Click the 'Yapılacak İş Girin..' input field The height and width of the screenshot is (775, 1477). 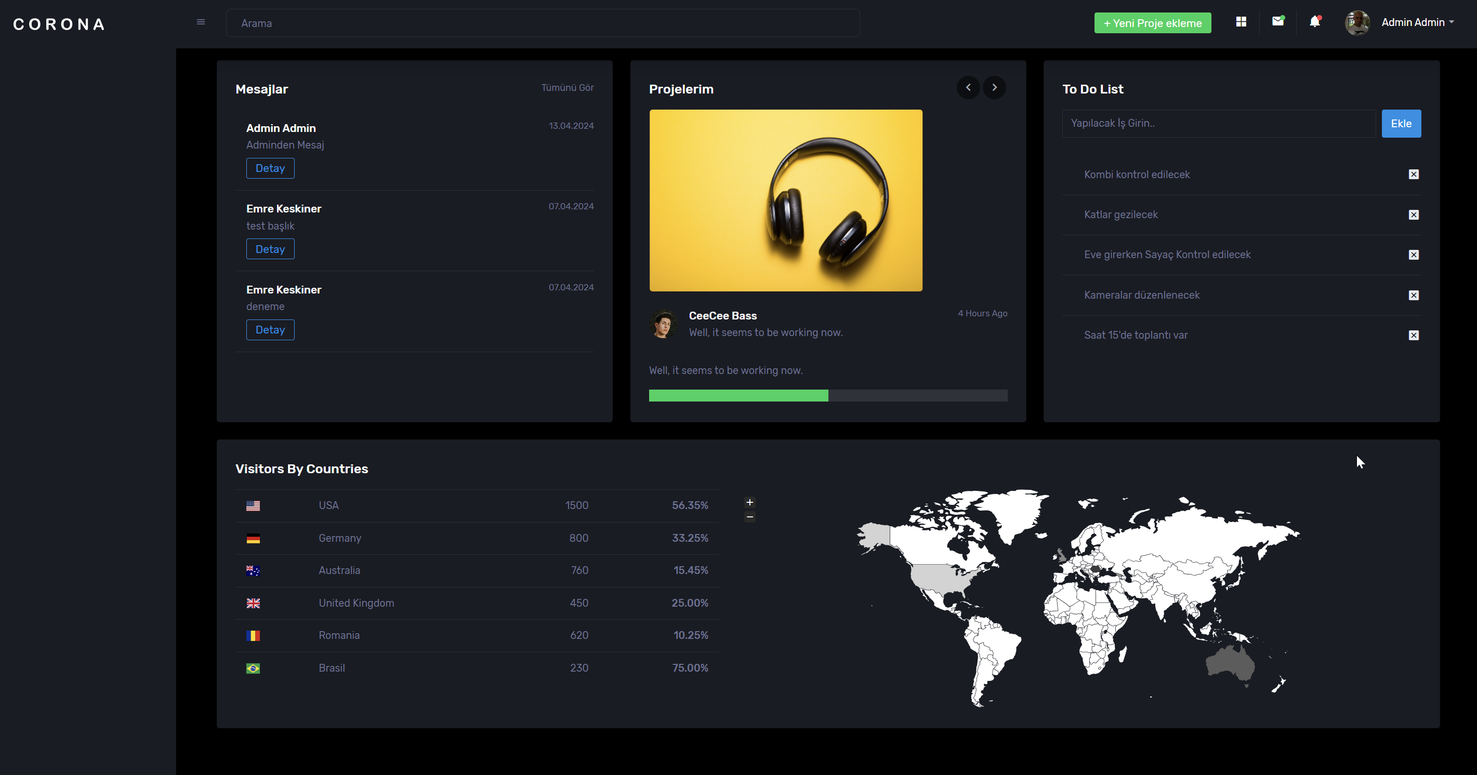coord(1218,124)
